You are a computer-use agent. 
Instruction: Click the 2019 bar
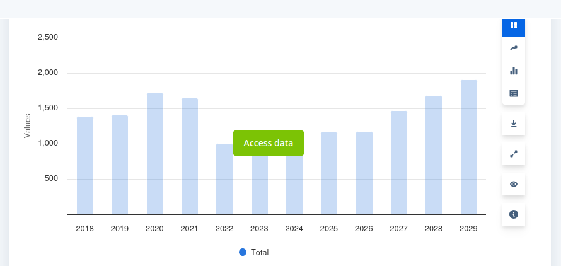pyautogui.click(x=120, y=165)
